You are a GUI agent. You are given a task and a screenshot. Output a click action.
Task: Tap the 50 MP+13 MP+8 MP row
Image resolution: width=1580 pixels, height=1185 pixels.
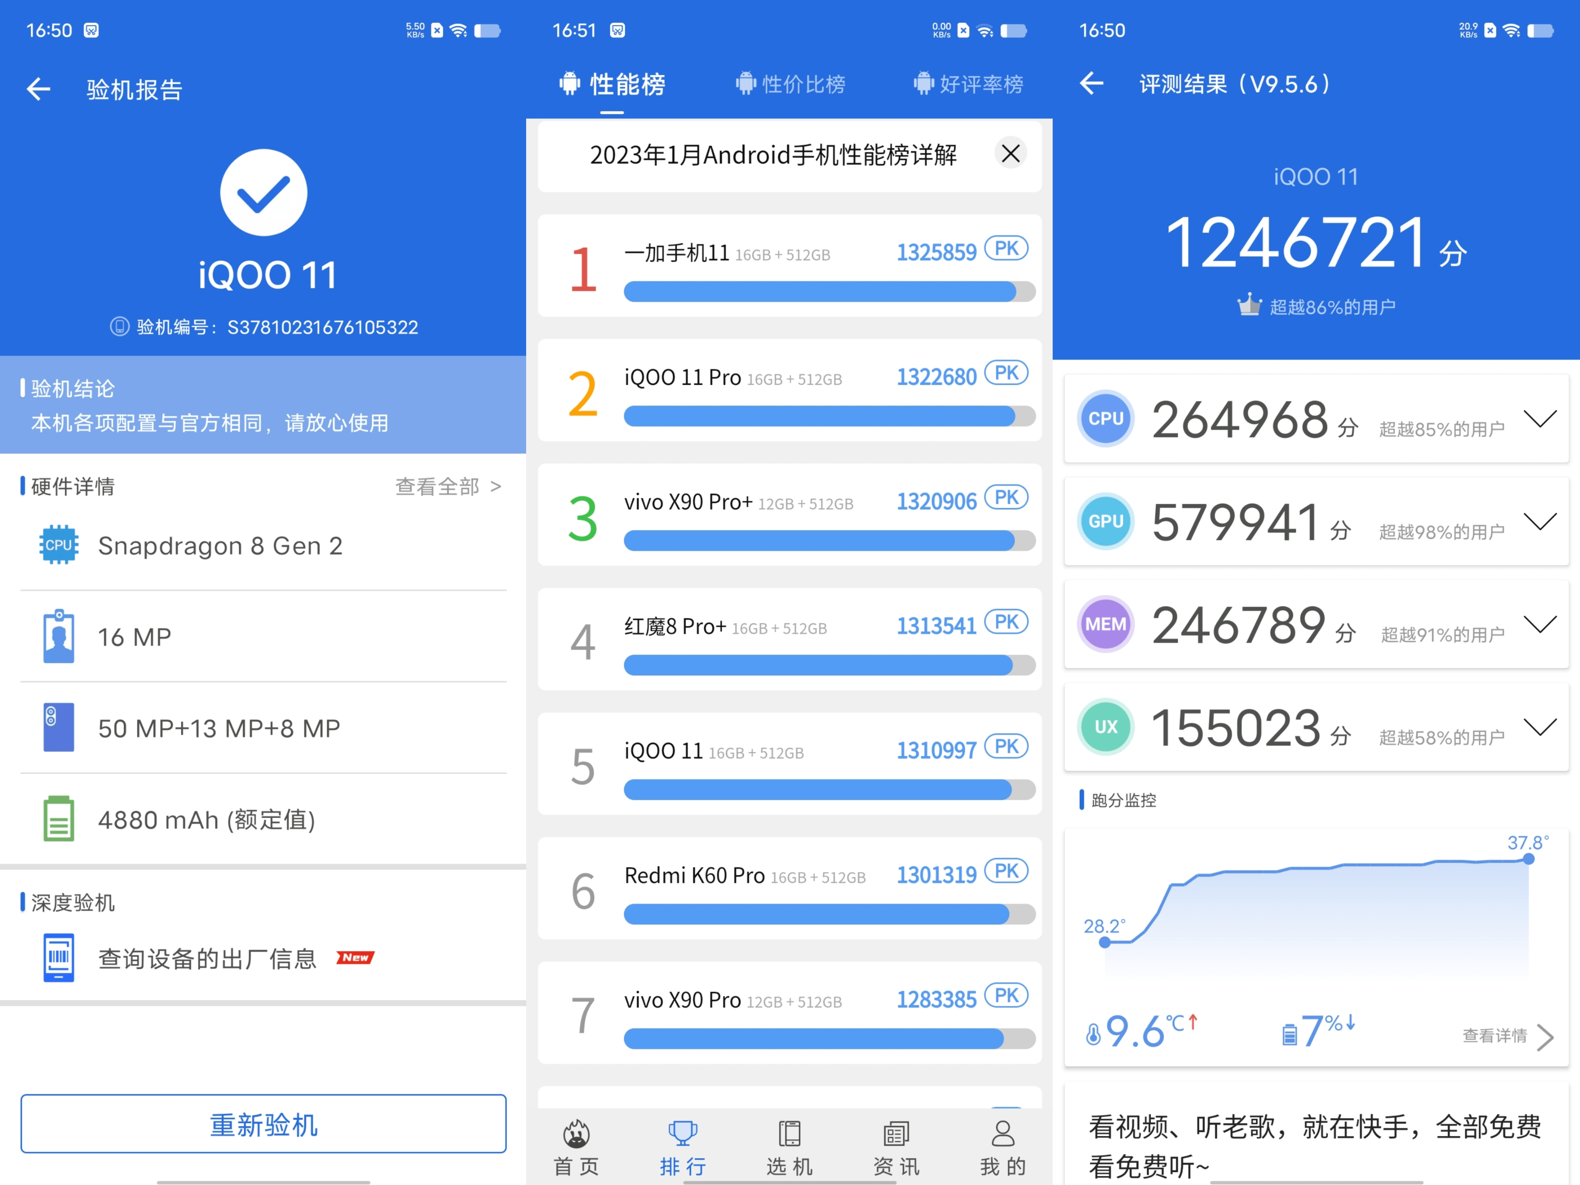tap(264, 728)
